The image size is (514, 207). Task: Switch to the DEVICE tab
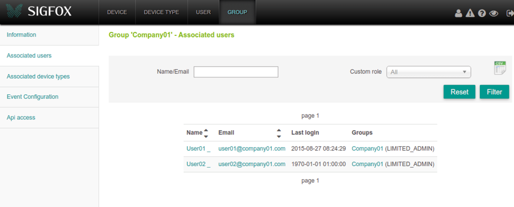coord(117,12)
